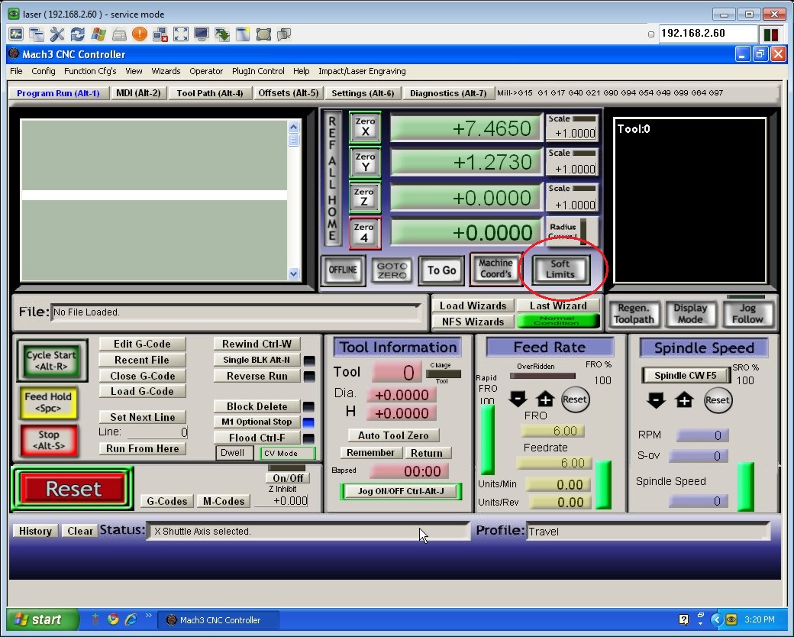Click the monitor display icon in VNC toolbar
This screenshot has width=794, height=637.
click(x=201, y=34)
